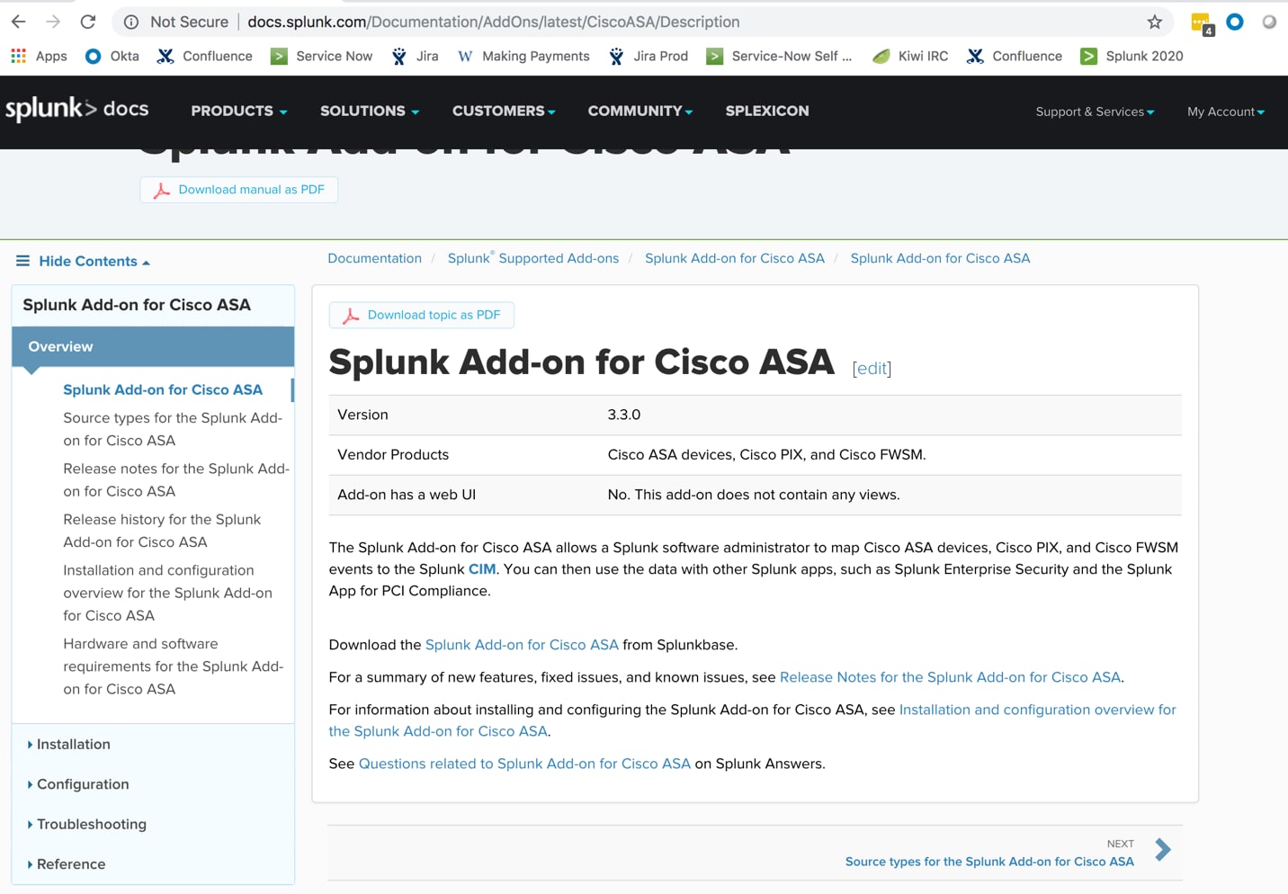Expand the Installation section
This screenshot has width=1288, height=894.
tap(69, 744)
